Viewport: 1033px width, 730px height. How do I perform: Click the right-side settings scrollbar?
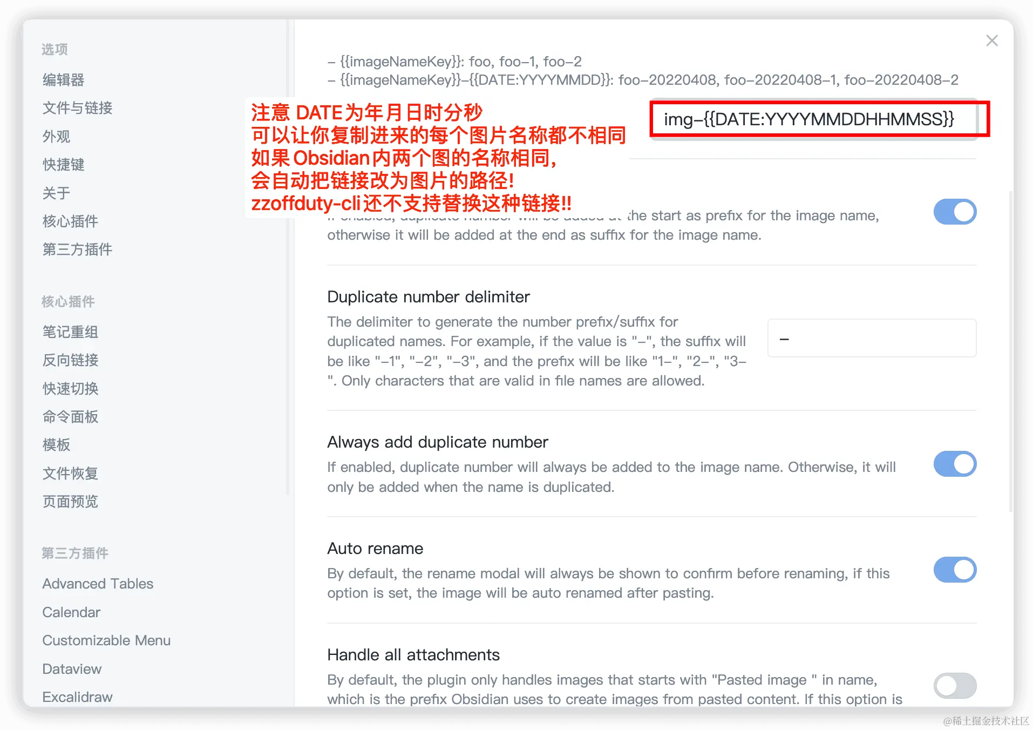pyautogui.click(x=1011, y=351)
